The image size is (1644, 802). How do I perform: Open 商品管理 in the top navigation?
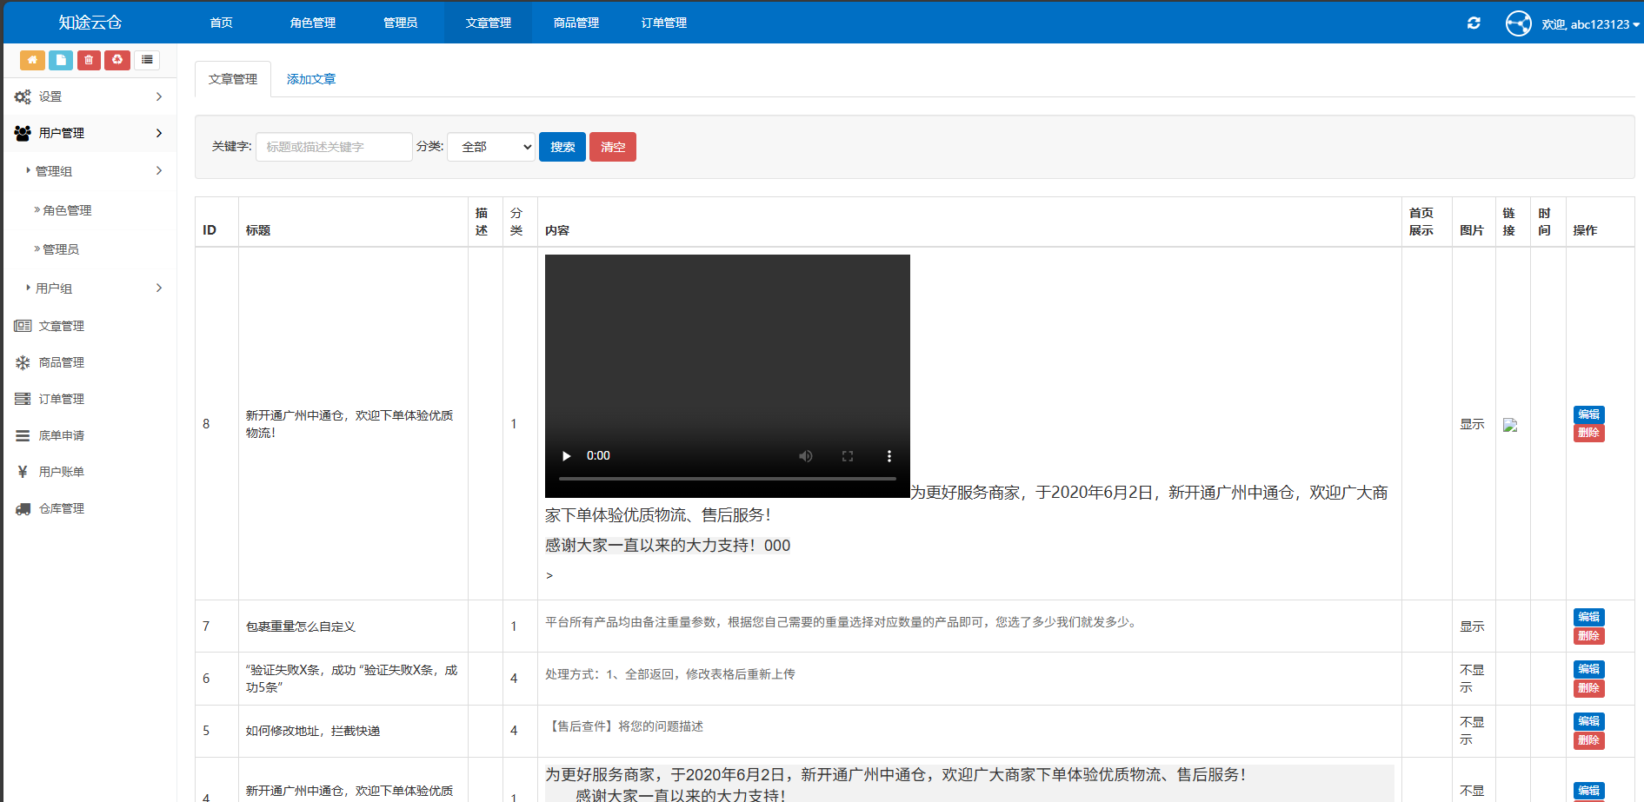click(576, 23)
